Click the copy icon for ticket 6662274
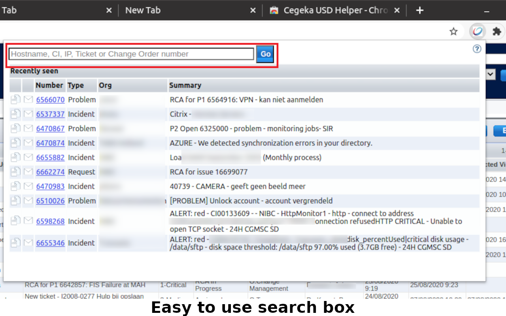Viewport: 506px width, 316px height. [x=15, y=172]
